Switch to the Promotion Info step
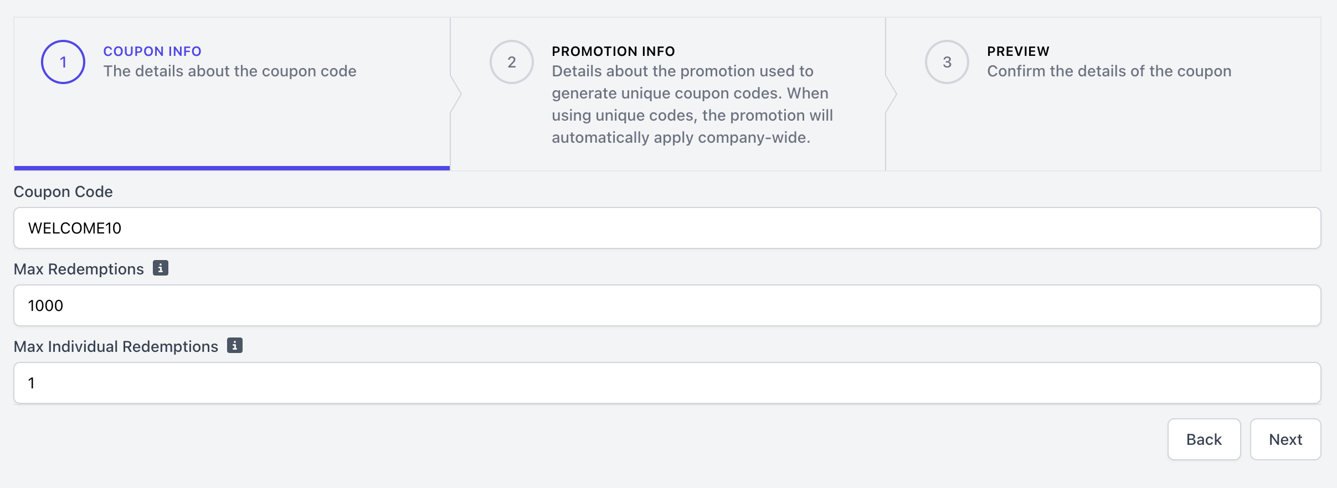This screenshot has width=1337, height=488. pos(613,51)
